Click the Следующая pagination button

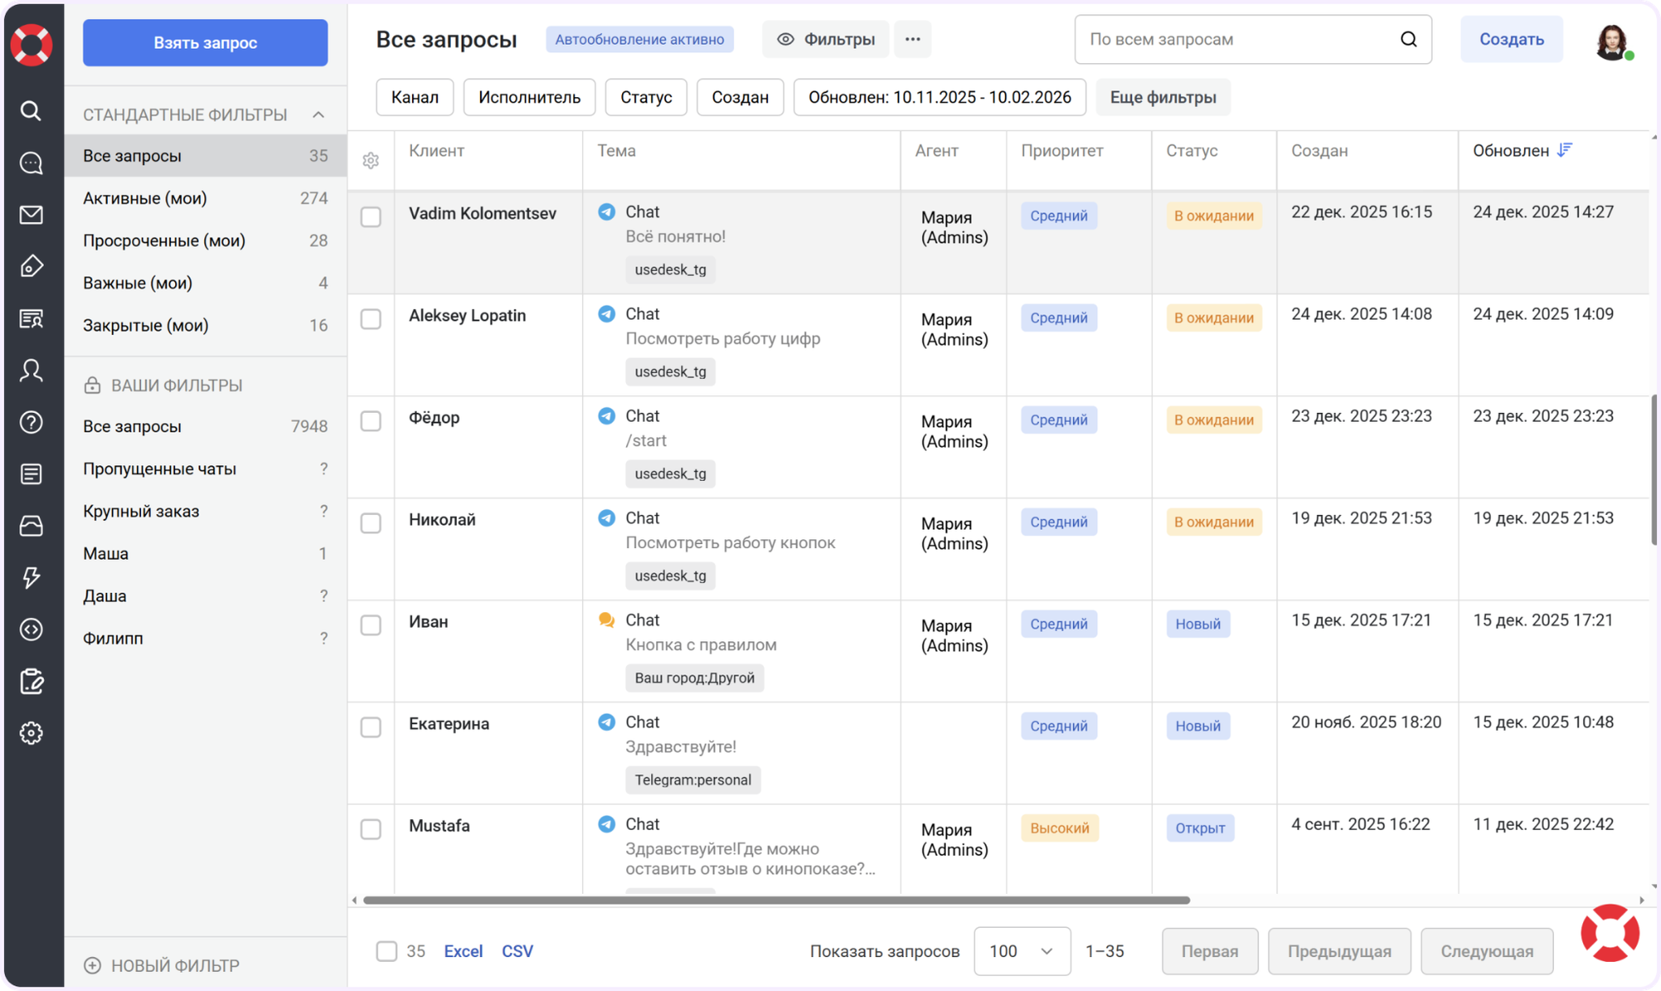click(1487, 951)
